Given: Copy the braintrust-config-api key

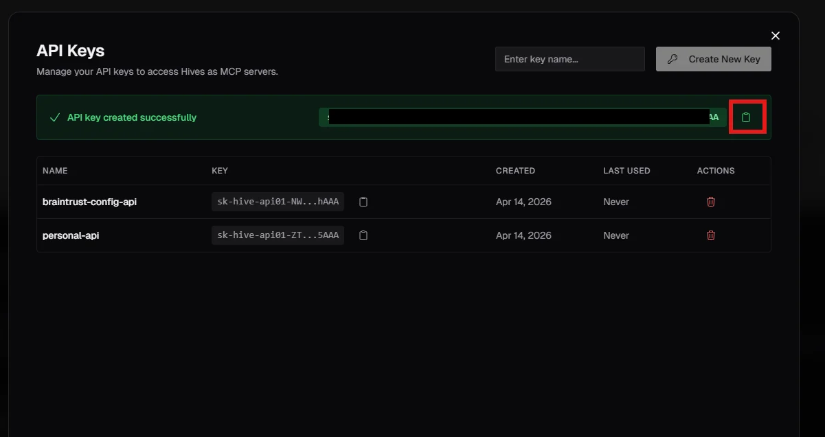Looking at the screenshot, I should pos(364,202).
